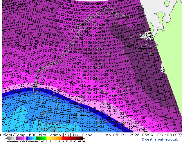
Task: Click the weatheronline.co.uk copyright link
Action: point(160,139)
